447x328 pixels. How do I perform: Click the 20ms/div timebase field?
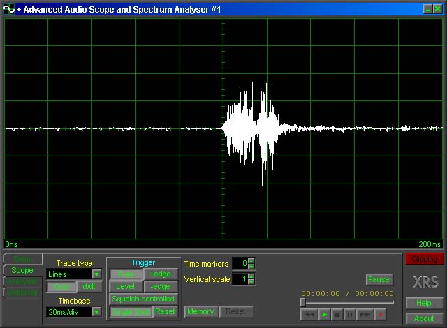70,312
